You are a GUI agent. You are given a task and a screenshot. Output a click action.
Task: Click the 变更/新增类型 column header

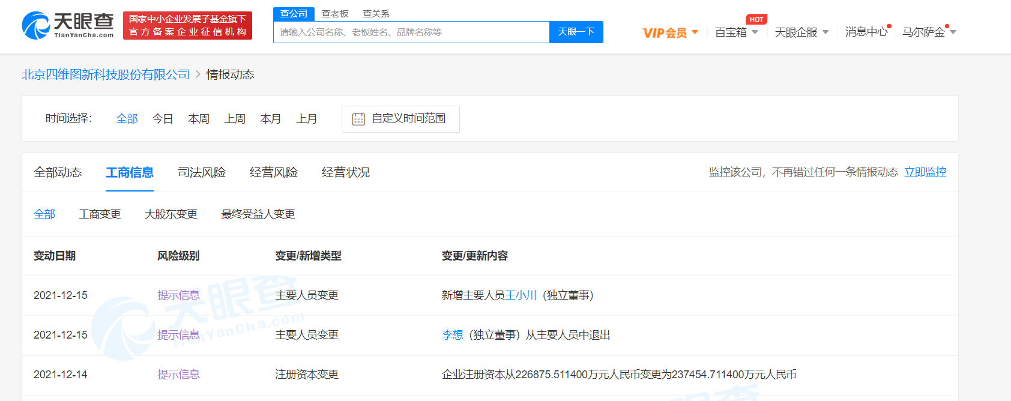pos(308,256)
